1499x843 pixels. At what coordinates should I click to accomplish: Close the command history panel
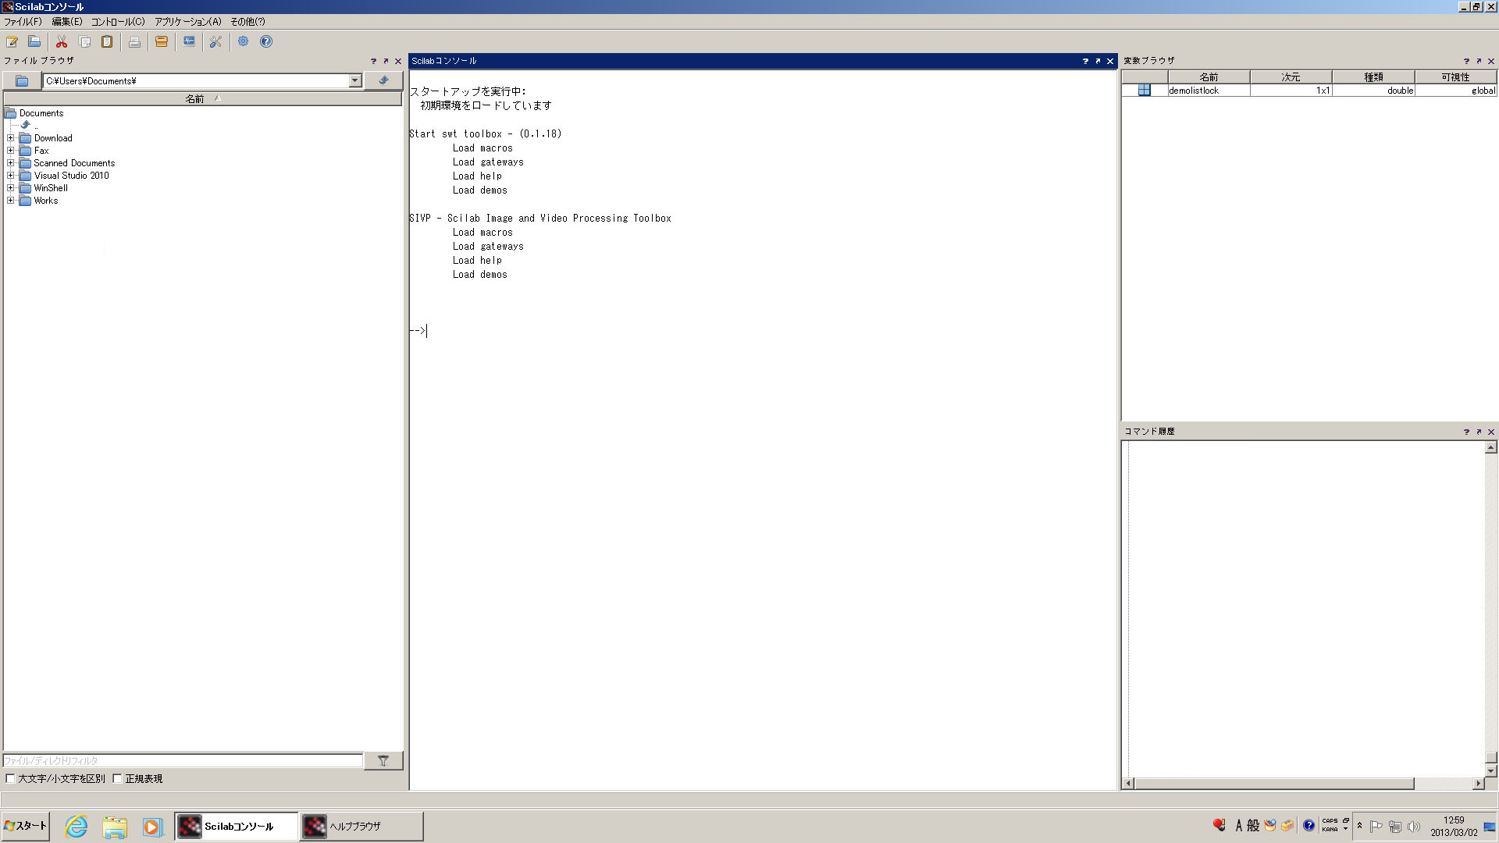point(1491,432)
